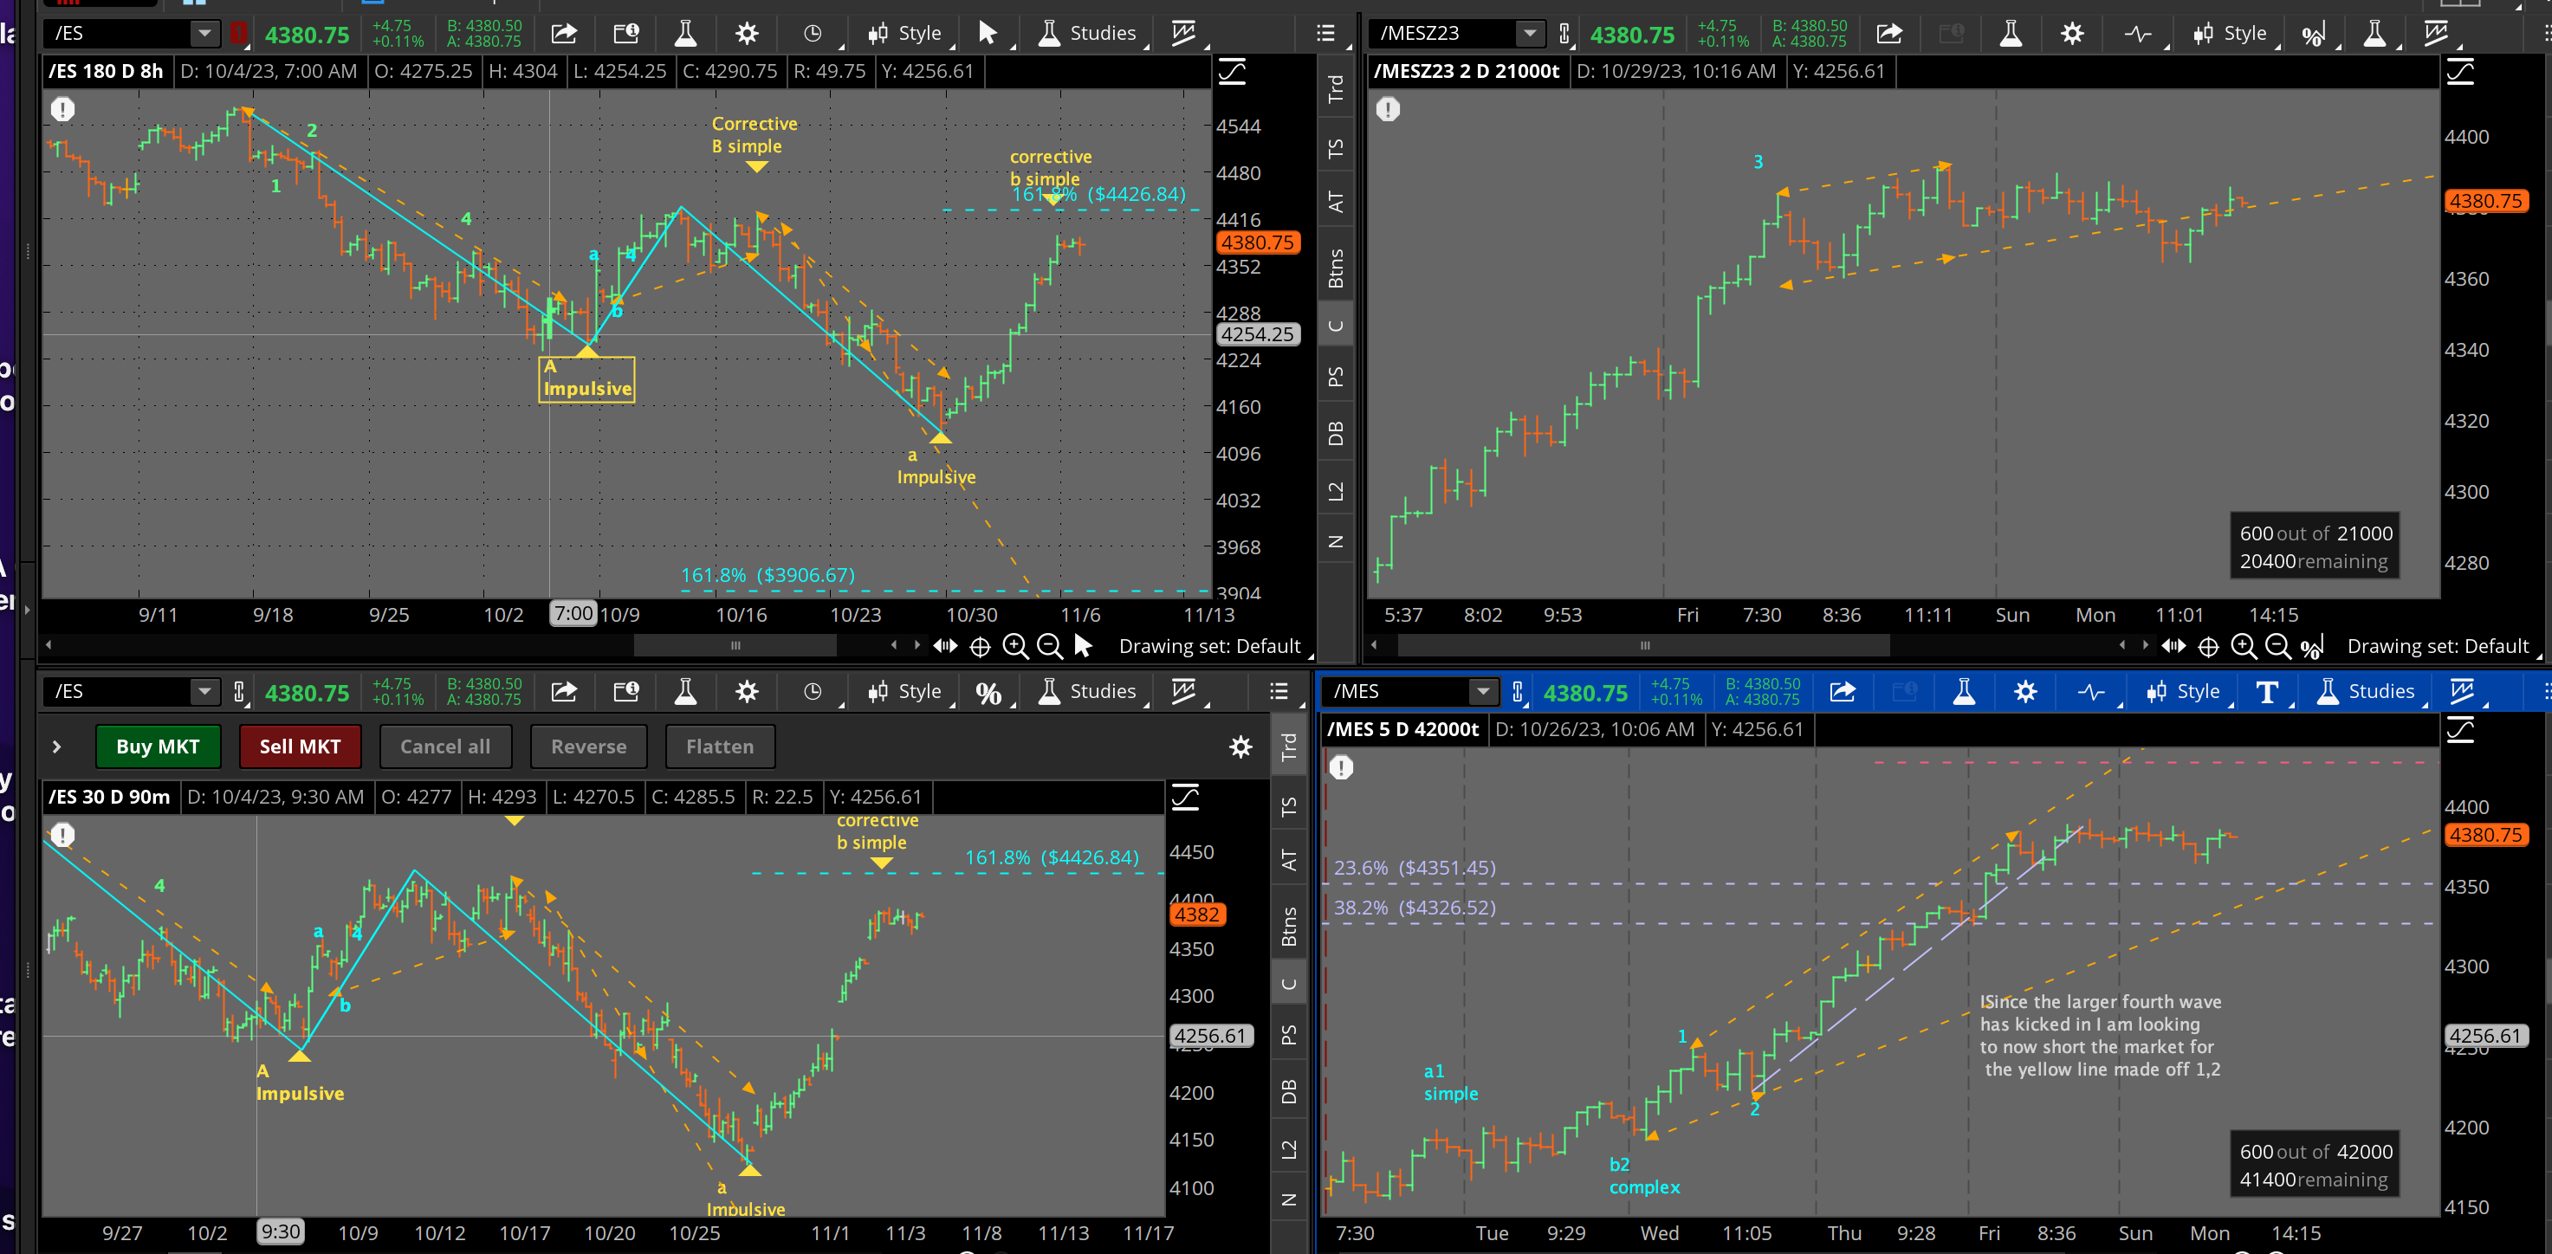The width and height of the screenshot is (2552, 1254).
Task: Click share icon on /MES chart toolbar
Action: pyautogui.click(x=1843, y=692)
